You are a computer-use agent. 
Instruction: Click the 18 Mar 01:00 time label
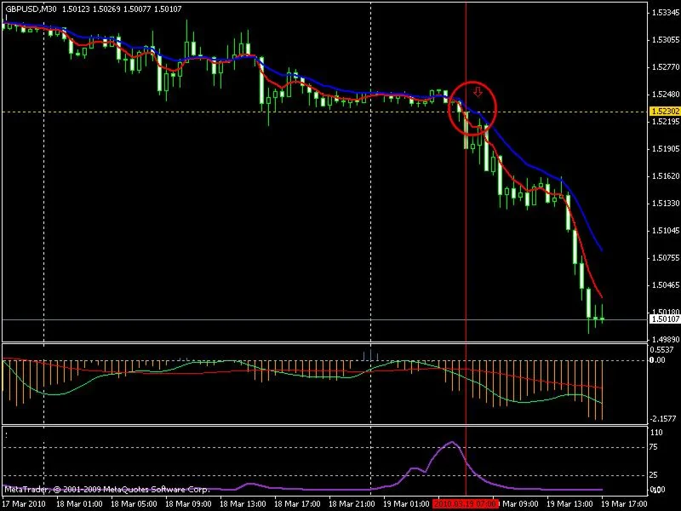(x=79, y=504)
